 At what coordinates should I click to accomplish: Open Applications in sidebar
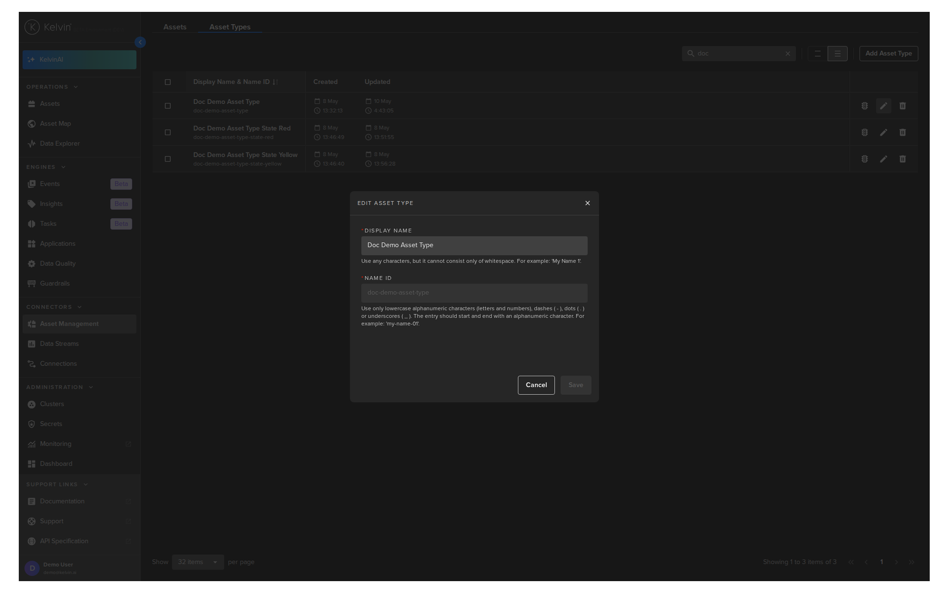point(79,244)
